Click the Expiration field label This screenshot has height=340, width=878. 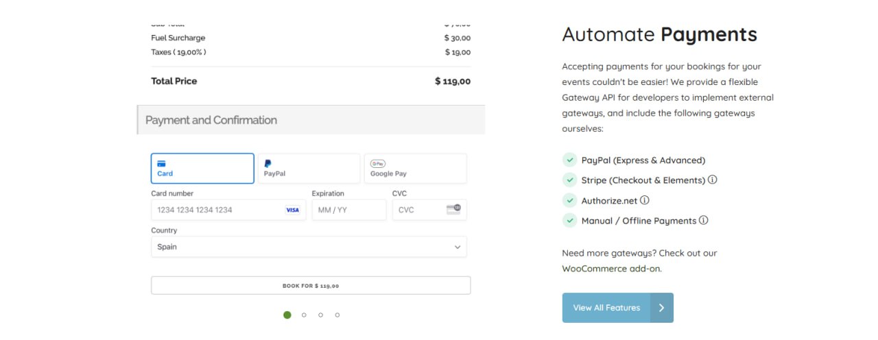point(328,193)
